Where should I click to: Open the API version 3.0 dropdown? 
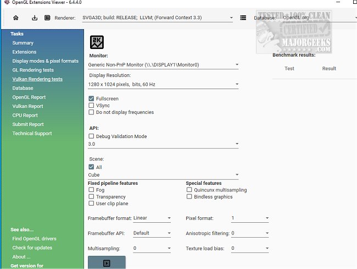click(x=163, y=144)
